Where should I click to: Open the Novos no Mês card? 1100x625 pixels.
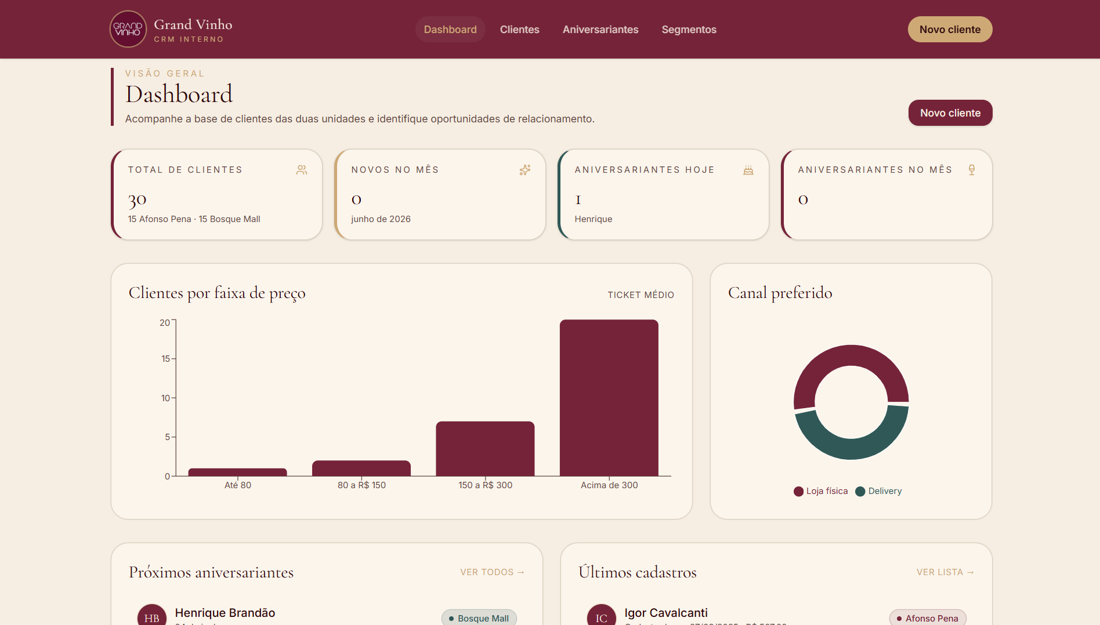440,195
